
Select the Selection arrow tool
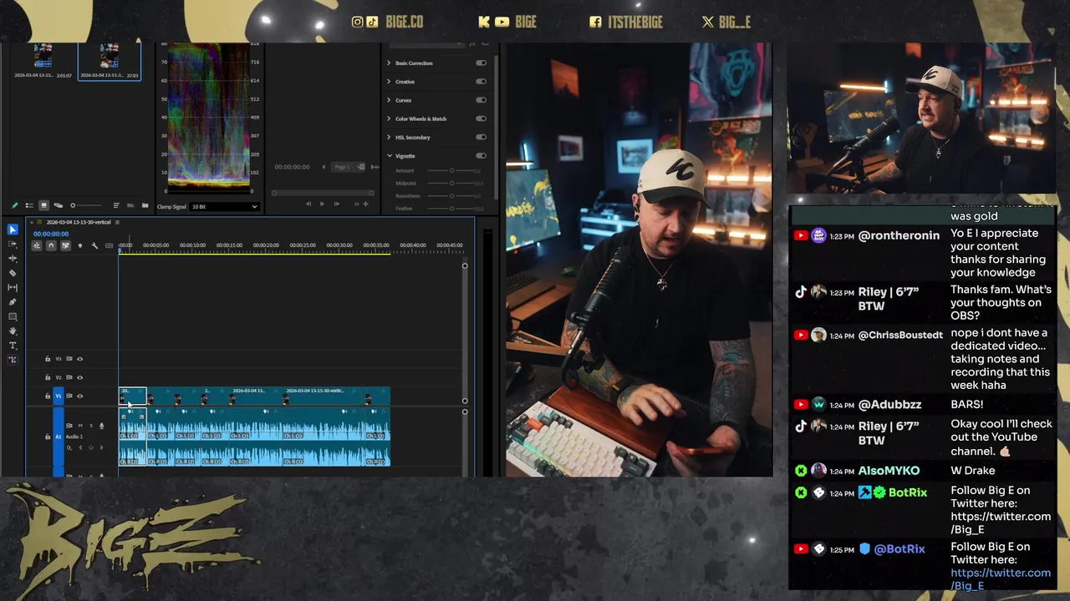tap(13, 230)
